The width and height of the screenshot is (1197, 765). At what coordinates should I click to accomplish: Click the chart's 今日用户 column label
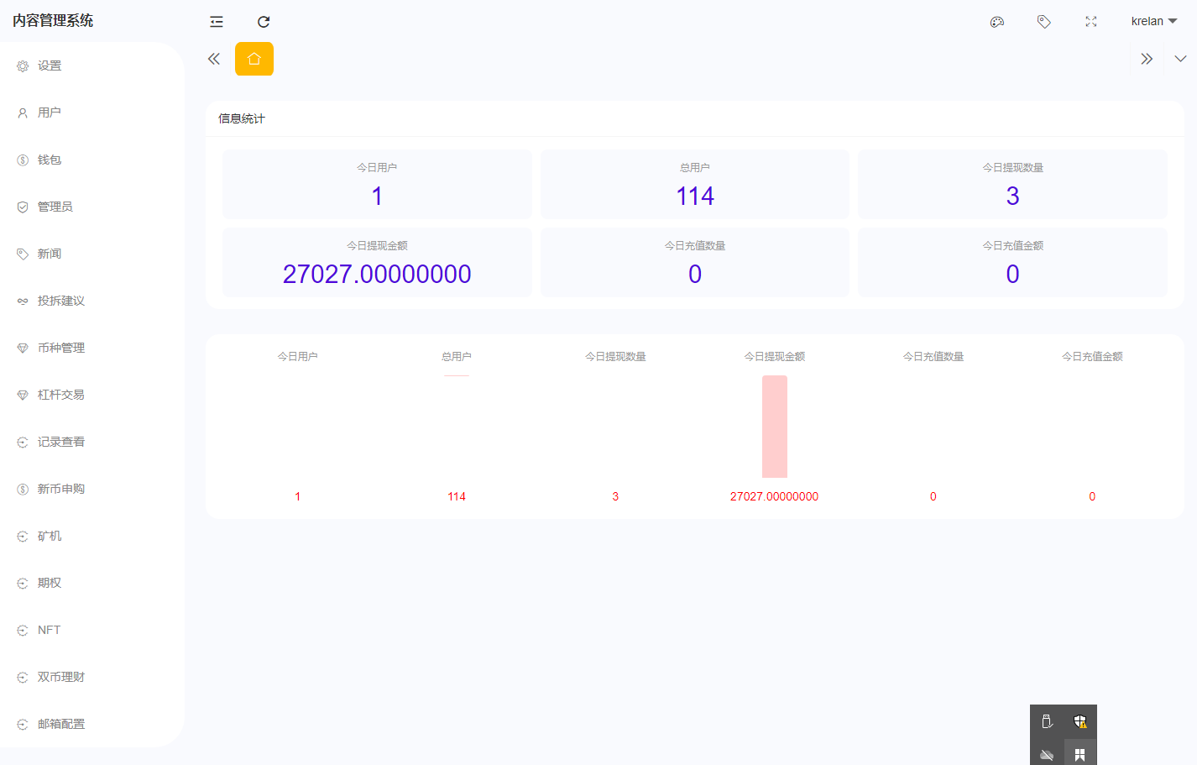pyautogui.click(x=297, y=356)
